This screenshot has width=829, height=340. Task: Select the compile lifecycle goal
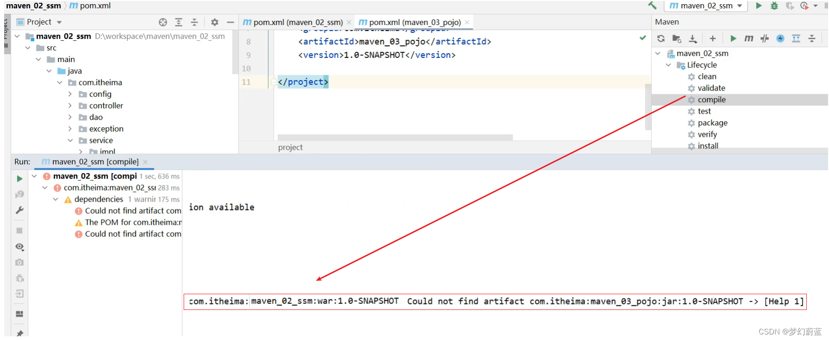[711, 99]
